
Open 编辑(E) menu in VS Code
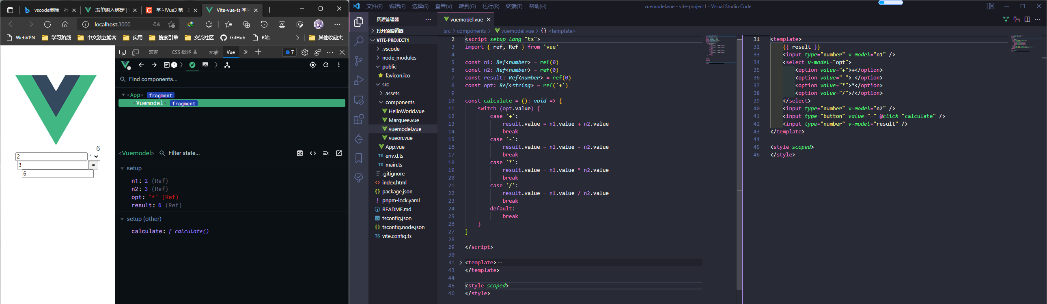[x=397, y=6]
